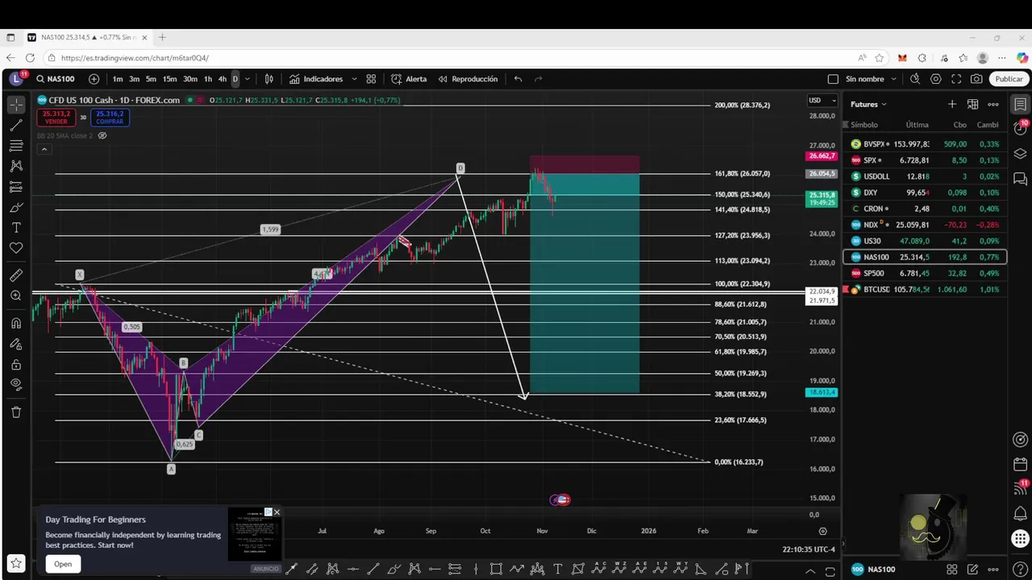Toggle visibility of BB 20 SMA indicator
This screenshot has width=1032, height=580.
point(102,135)
